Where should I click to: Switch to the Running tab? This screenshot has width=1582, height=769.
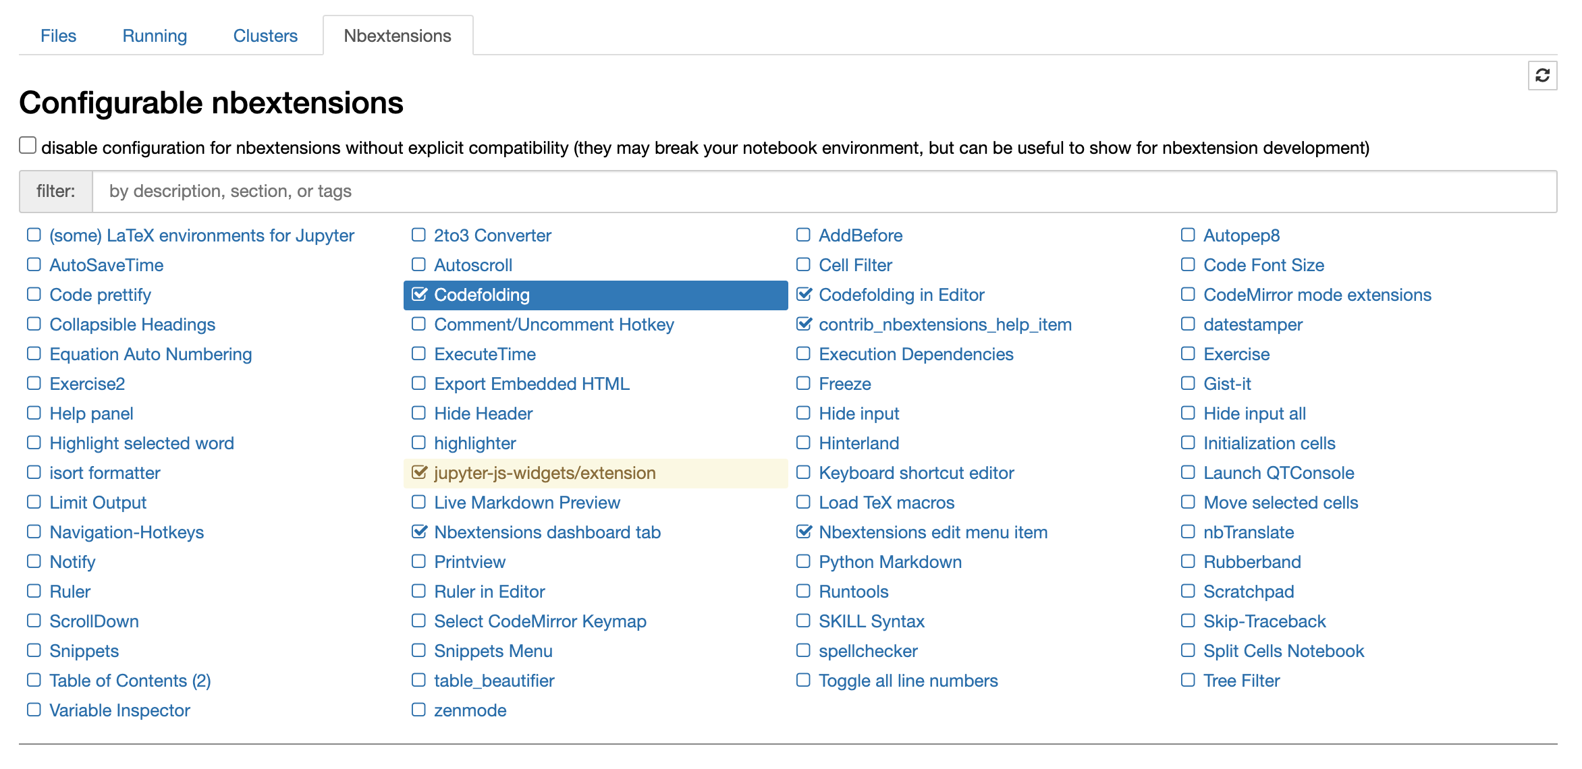(155, 36)
